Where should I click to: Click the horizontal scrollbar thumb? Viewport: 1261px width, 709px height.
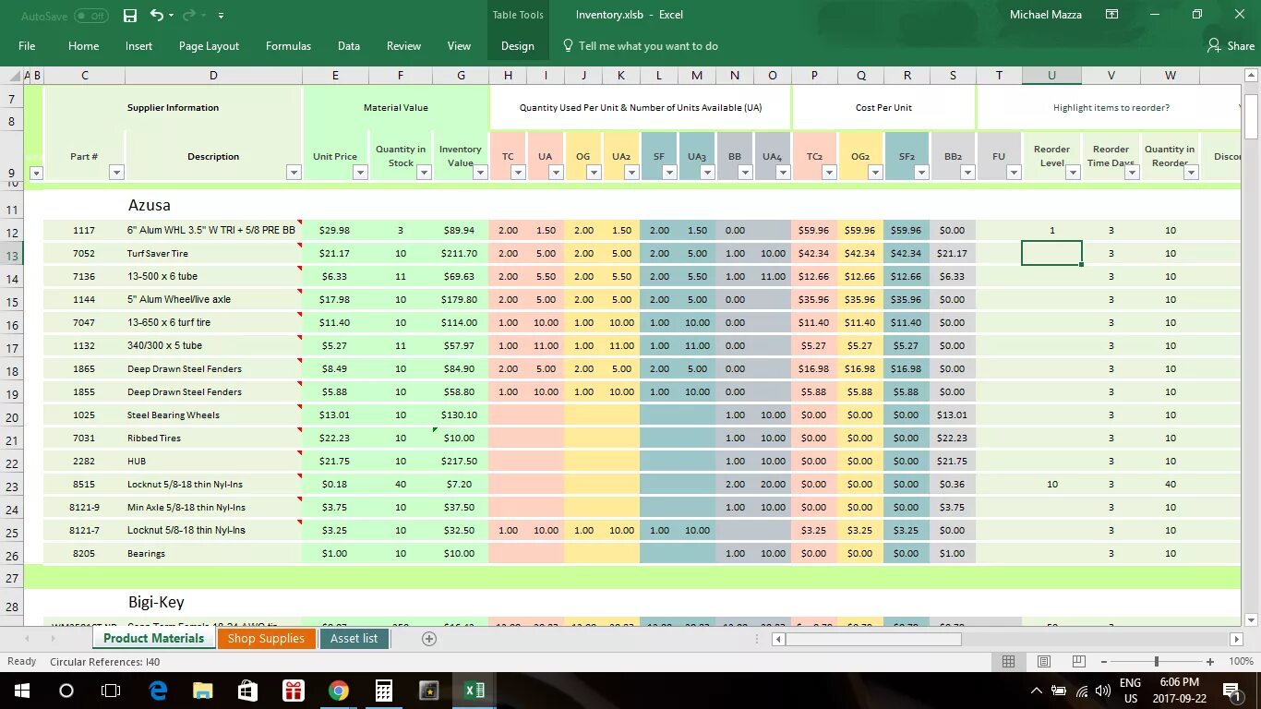point(873,639)
